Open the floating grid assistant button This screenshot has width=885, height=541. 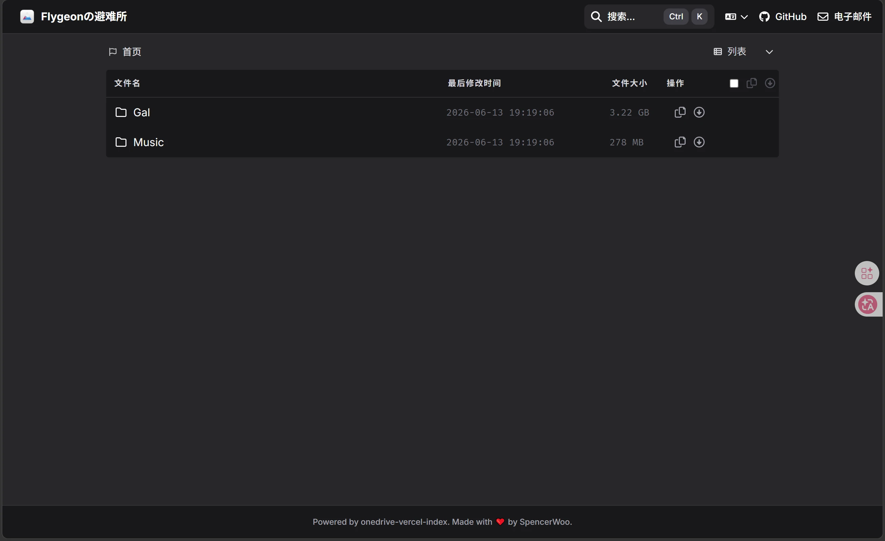tap(866, 273)
